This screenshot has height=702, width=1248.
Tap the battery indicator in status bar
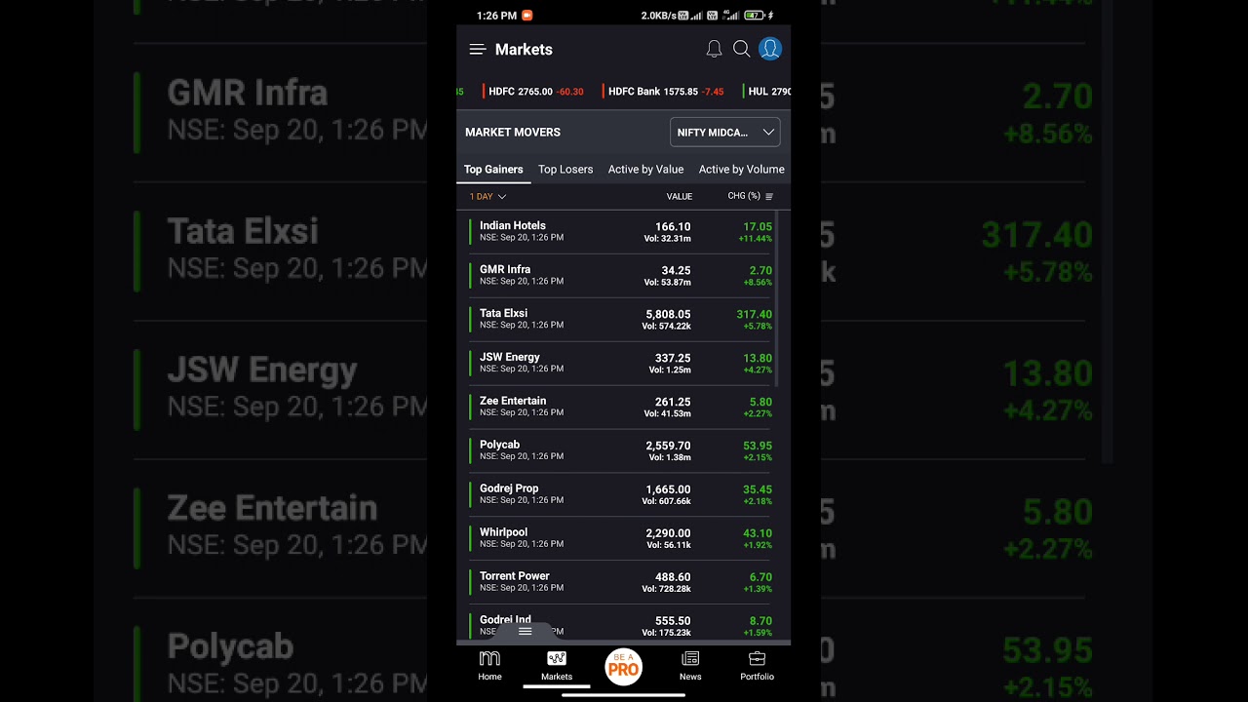point(755,16)
